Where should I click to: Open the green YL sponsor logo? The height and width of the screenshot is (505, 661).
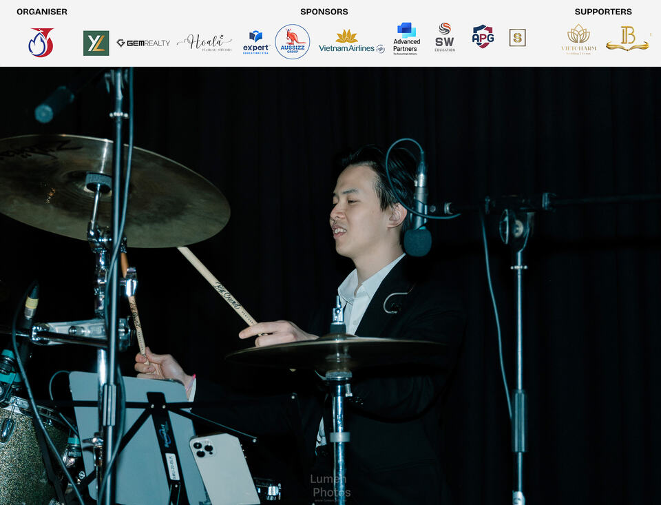tap(96, 43)
